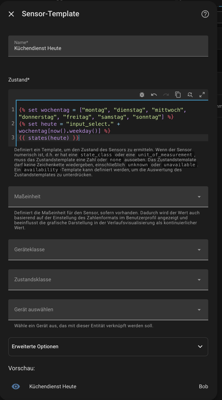Click the bug icon in editor toolbar
This screenshot has width=222, height=400.
pyautogui.click(x=142, y=95)
